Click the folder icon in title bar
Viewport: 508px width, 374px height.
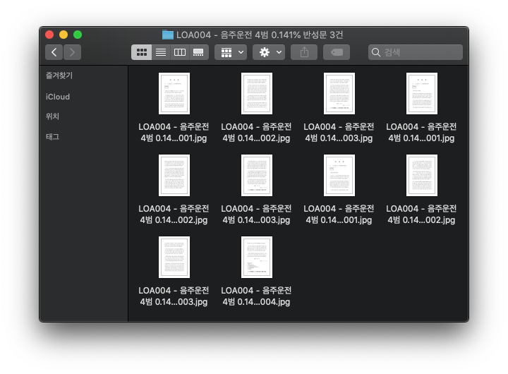pyautogui.click(x=168, y=35)
